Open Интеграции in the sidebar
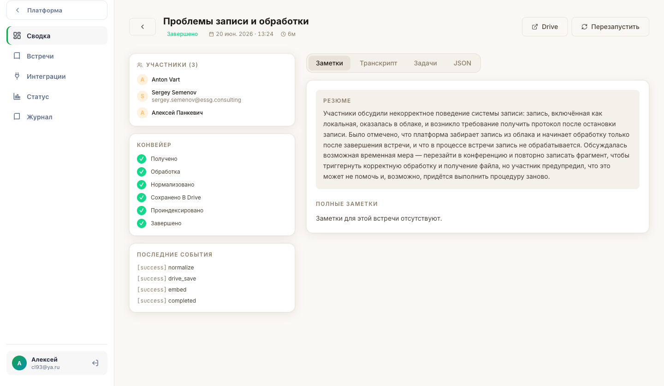This screenshot has width=664, height=386. [57, 76]
